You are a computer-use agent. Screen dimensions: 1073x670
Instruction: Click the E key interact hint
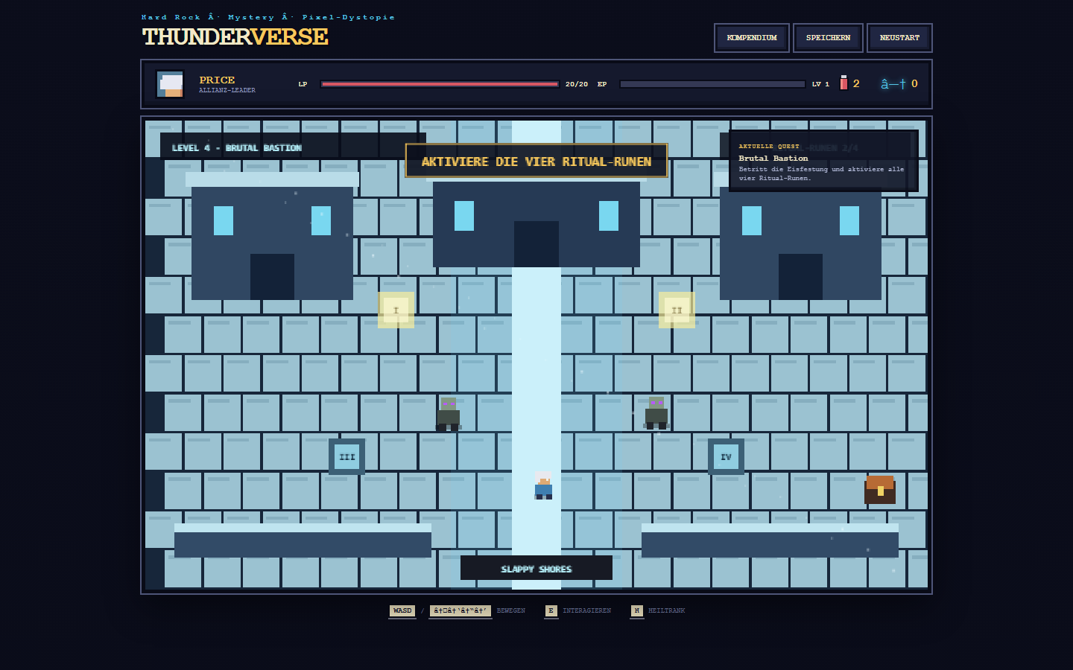coord(551,611)
